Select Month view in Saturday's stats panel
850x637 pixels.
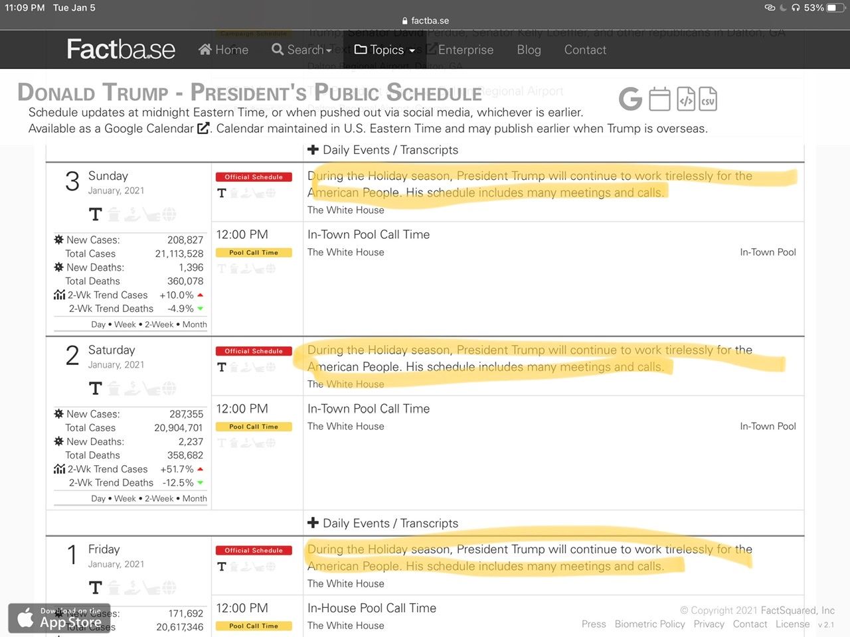pos(195,498)
